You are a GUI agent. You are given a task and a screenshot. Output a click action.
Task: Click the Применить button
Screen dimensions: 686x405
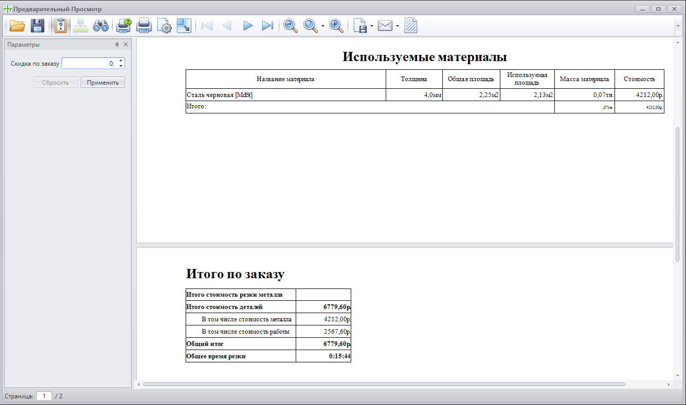point(103,82)
